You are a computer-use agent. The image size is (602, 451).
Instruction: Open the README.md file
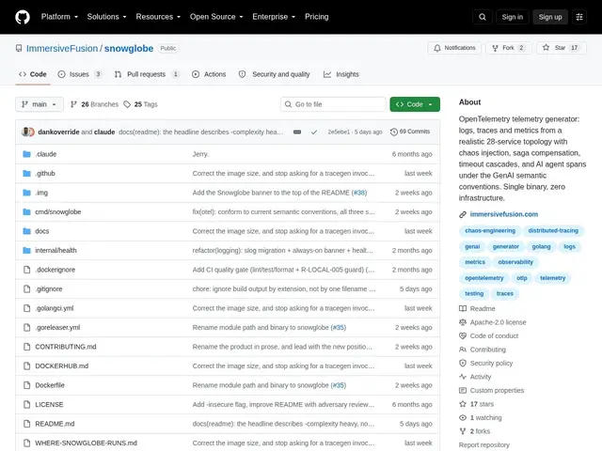click(x=55, y=424)
